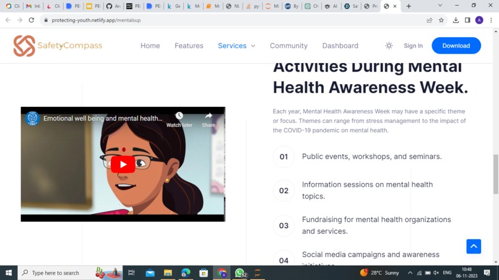Click the scroll-to-top arrow button

474,246
